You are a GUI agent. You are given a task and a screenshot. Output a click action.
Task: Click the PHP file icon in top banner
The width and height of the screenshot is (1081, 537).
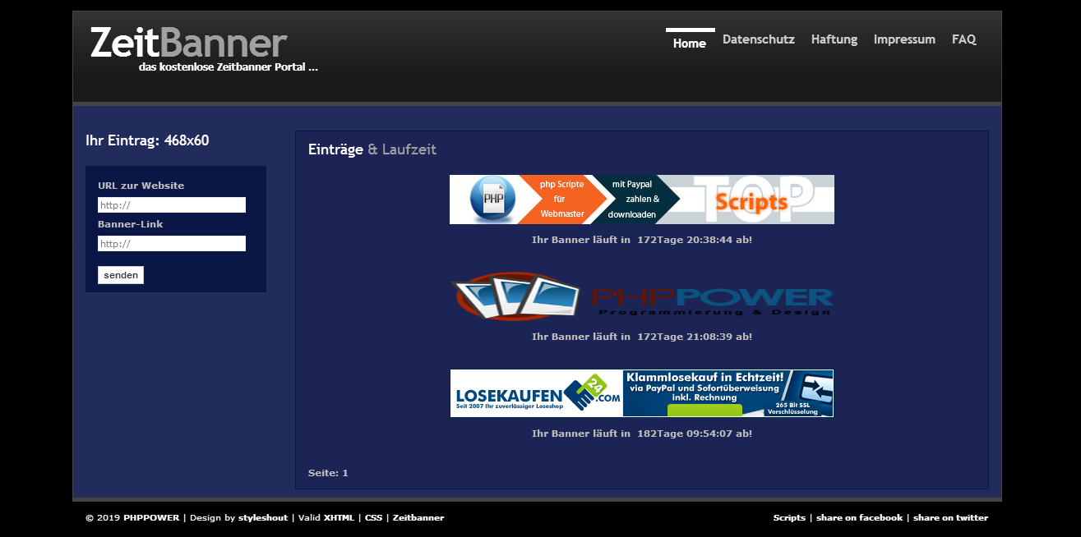(x=492, y=200)
